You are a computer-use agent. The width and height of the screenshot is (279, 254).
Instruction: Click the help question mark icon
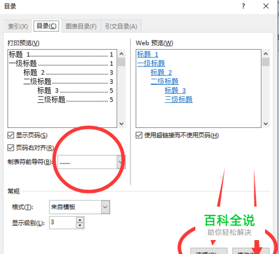pos(243,6)
